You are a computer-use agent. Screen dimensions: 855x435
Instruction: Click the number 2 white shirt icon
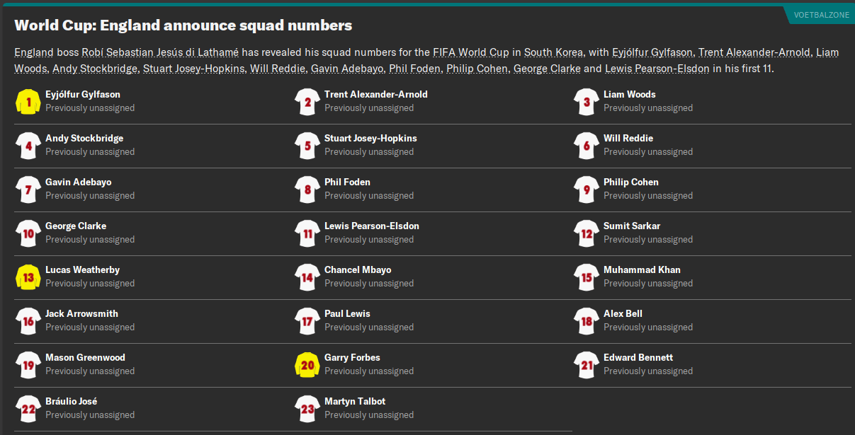(x=307, y=102)
